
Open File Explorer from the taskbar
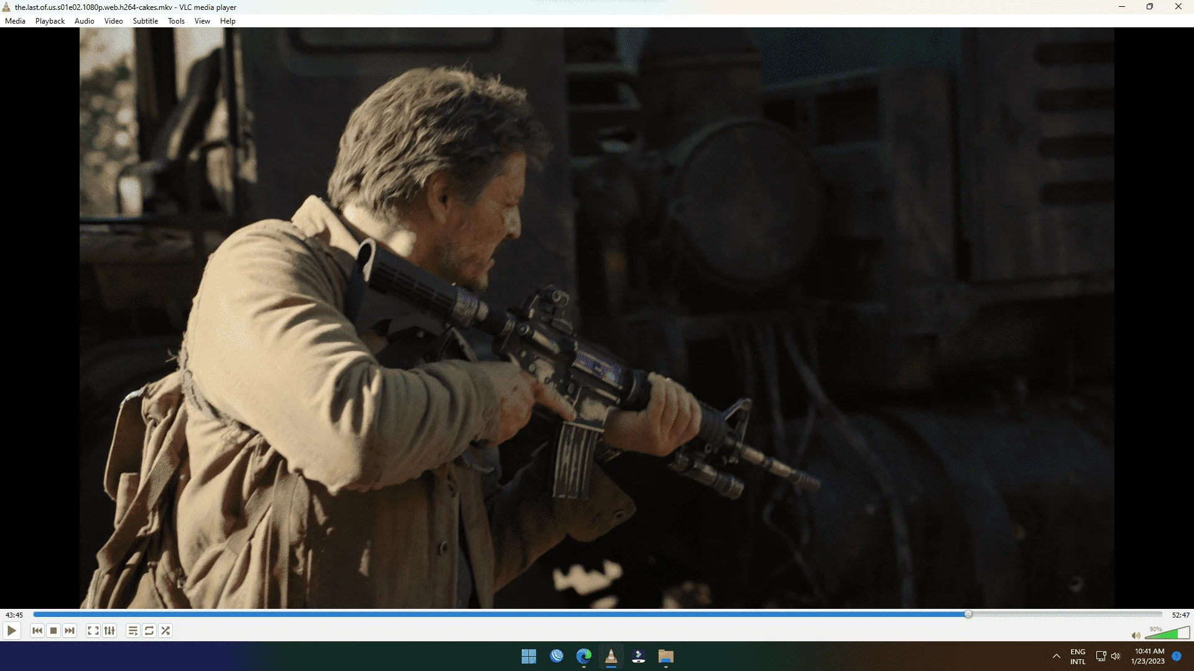tap(665, 657)
